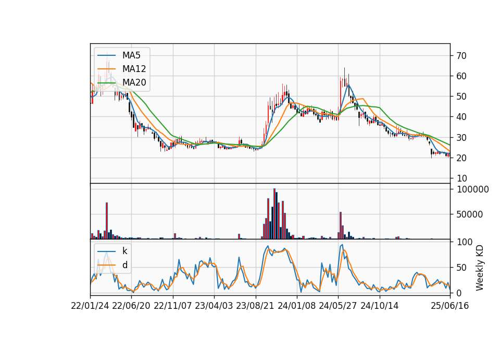
Task: Click the Weekly KD axis title
Action: 480,268
